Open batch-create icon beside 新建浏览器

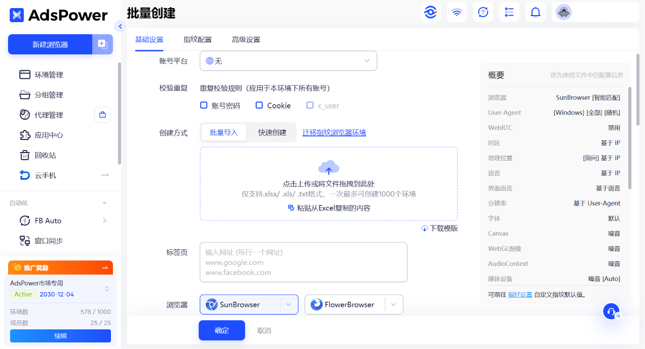102,44
